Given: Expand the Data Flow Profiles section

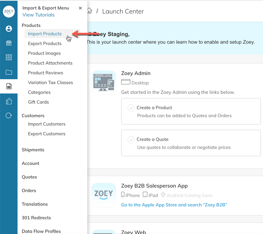Looking at the screenshot, I should tap(41, 231).
